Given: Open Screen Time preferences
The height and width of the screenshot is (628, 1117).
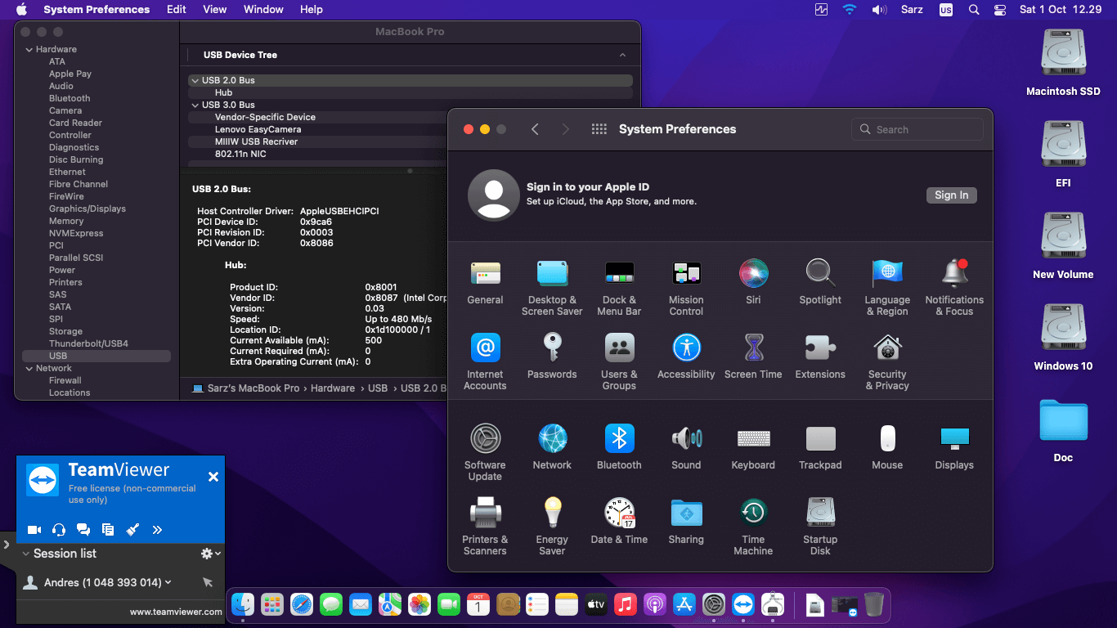Looking at the screenshot, I should pos(753,356).
